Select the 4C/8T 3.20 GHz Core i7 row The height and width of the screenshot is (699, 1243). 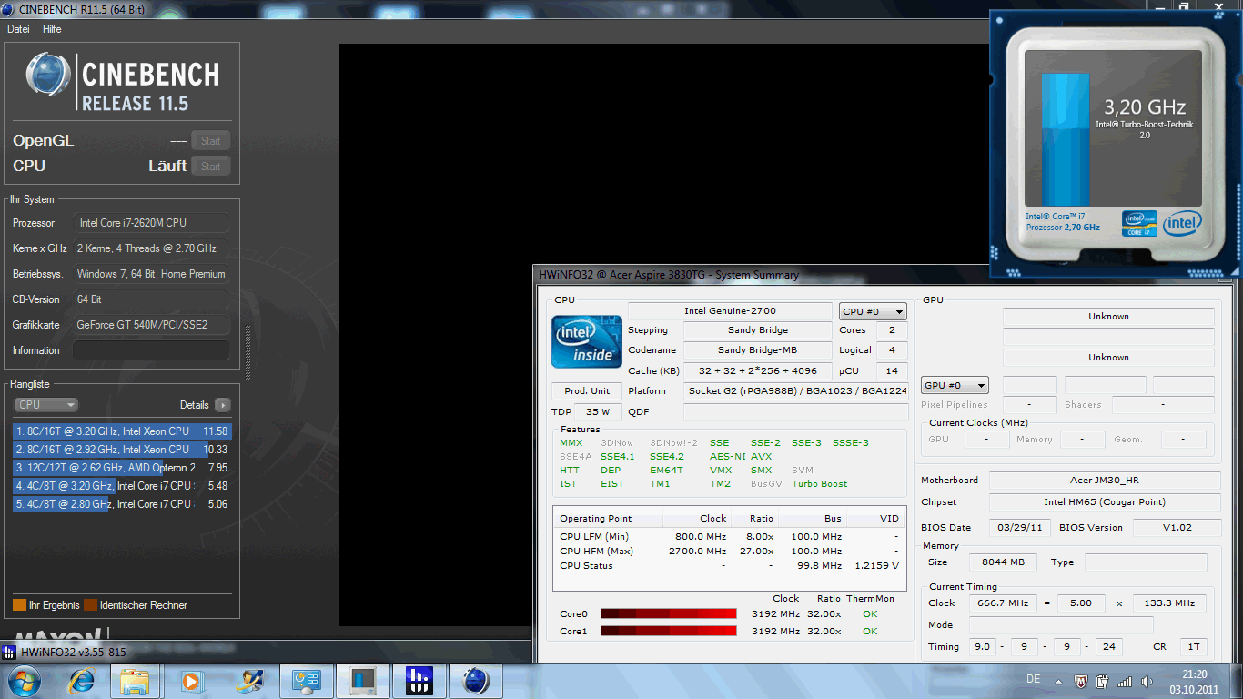[121, 486]
